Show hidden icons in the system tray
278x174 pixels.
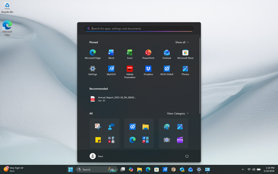click(243, 169)
